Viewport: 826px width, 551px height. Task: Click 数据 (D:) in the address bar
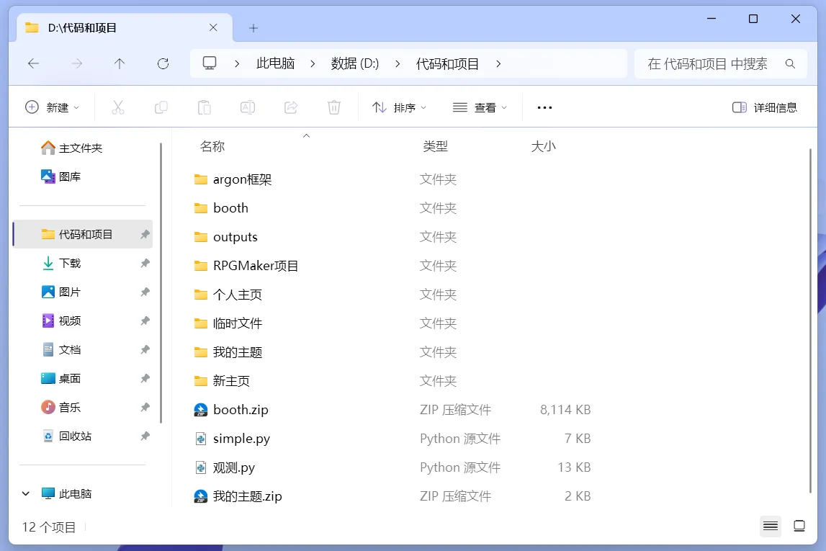pyautogui.click(x=354, y=64)
